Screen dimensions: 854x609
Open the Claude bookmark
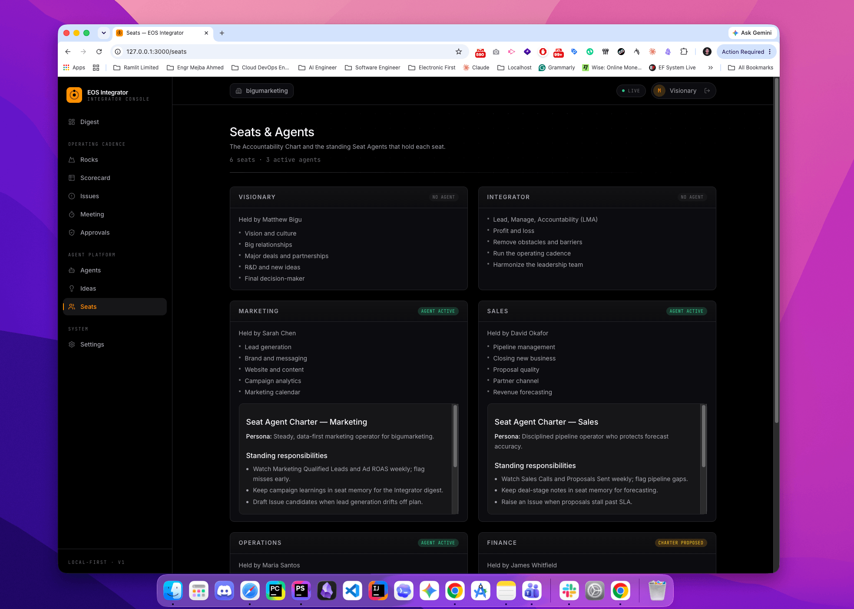476,68
